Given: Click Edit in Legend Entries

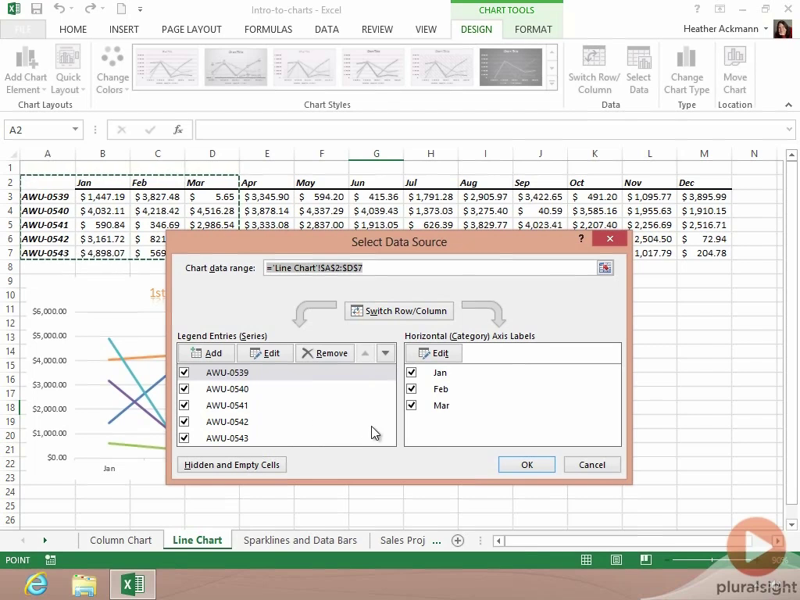Looking at the screenshot, I should click(265, 353).
